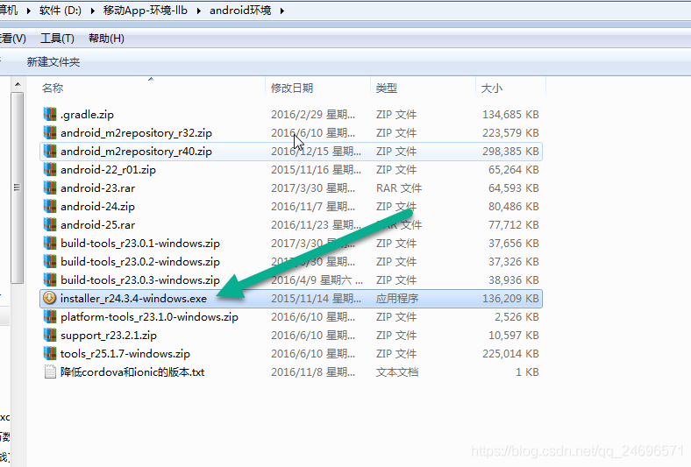
Task: Sort by the 类型 column header
Action: (x=387, y=88)
